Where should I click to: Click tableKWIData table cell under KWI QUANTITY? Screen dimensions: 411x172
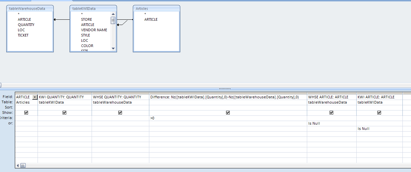point(65,102)
